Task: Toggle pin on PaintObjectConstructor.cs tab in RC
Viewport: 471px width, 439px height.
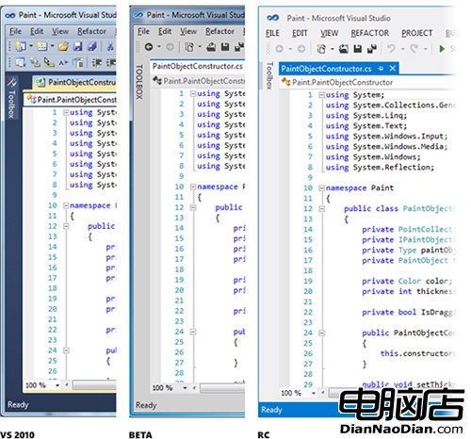Action: [381, 69]
